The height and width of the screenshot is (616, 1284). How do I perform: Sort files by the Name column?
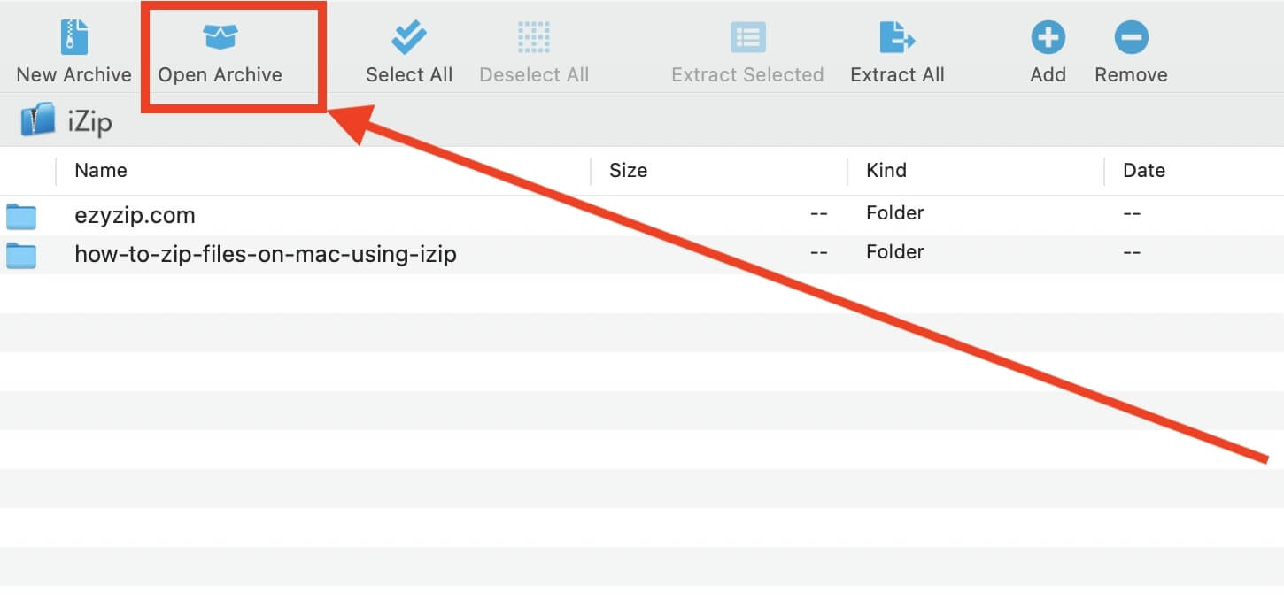coord(100,170)
